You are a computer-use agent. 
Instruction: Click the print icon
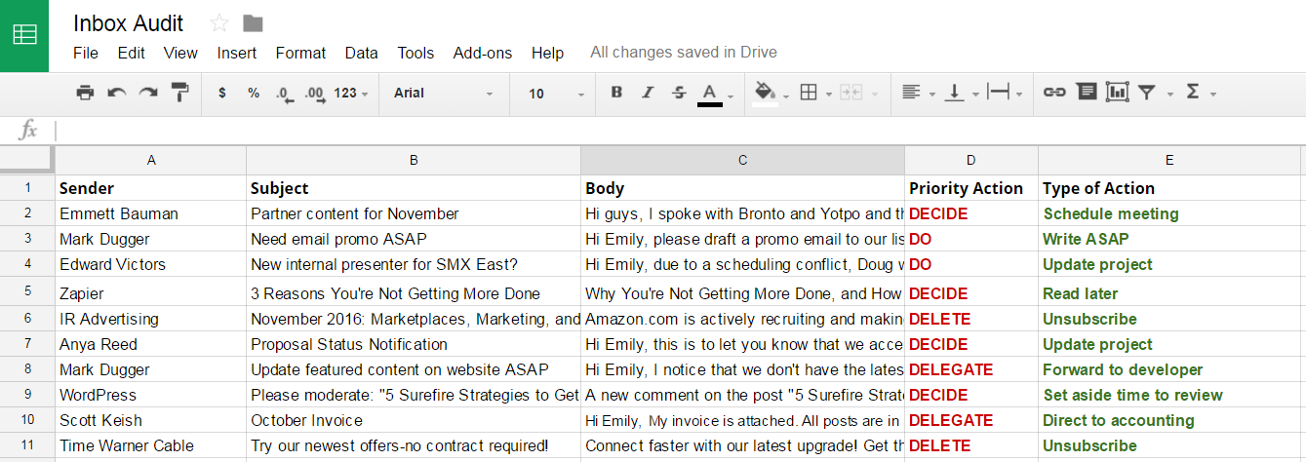85,93
